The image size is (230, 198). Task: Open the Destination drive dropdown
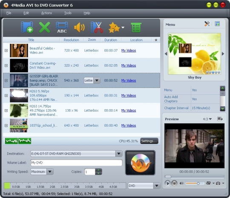point(119,154)
